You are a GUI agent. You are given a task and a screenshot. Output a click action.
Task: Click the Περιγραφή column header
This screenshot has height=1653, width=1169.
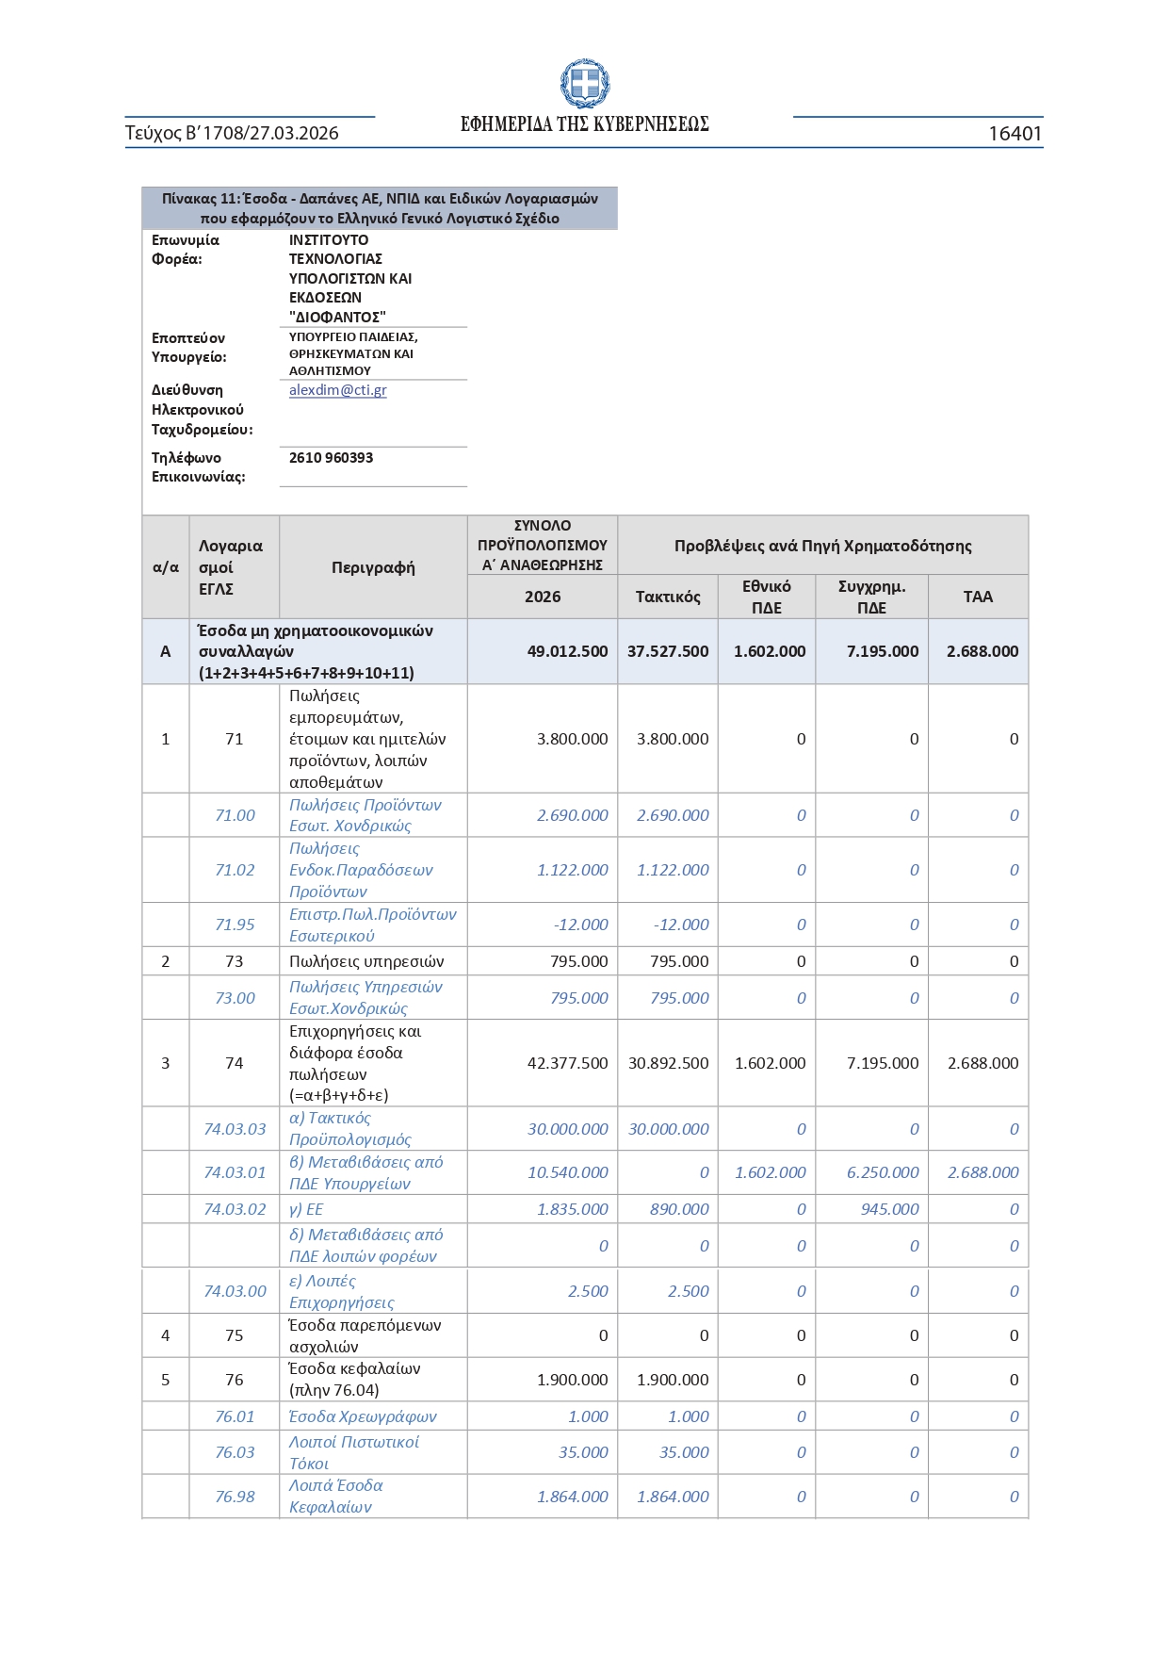[373, 567]
